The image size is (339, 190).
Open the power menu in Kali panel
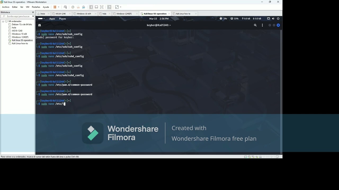278,19
